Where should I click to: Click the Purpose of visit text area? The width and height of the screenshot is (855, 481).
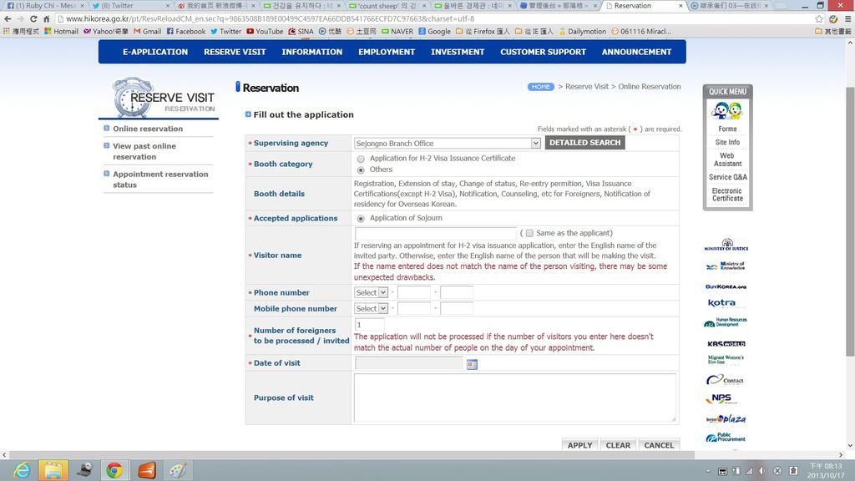coord(514,397)
